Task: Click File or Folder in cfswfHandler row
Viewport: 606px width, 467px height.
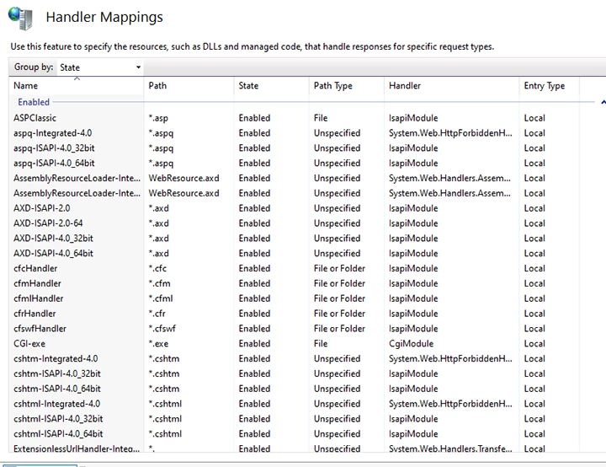Action: [x=339, y=329]
